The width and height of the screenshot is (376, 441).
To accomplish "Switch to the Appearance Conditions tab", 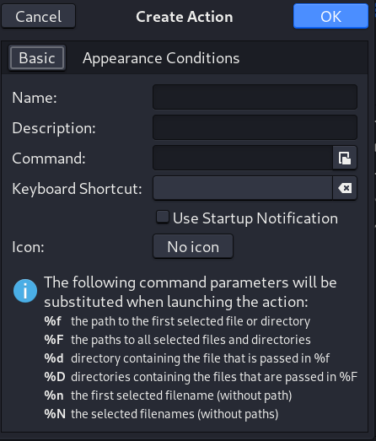I will [x=161, y=58].
